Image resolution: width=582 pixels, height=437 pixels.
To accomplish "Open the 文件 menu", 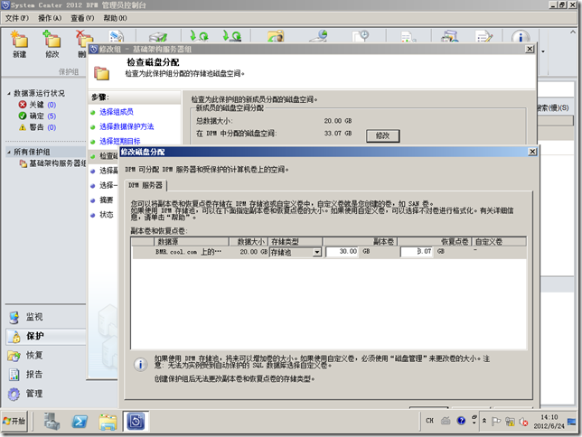I will pyautogui.click(x=16, y=18).
